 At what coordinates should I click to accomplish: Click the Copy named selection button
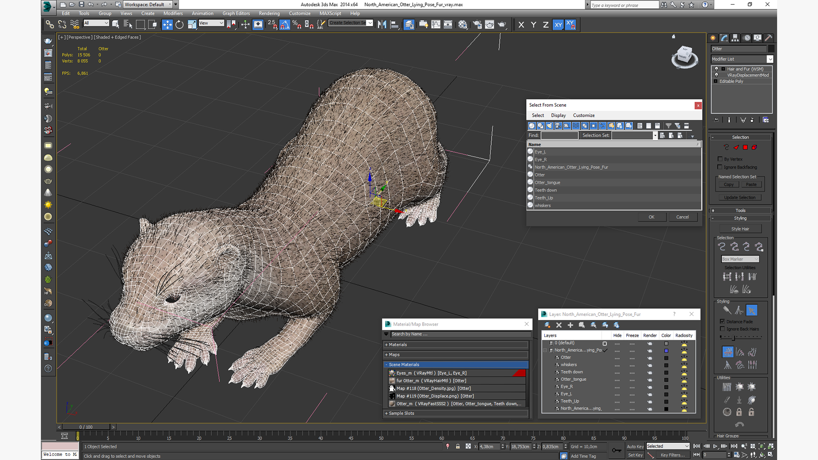click(729, 185)
